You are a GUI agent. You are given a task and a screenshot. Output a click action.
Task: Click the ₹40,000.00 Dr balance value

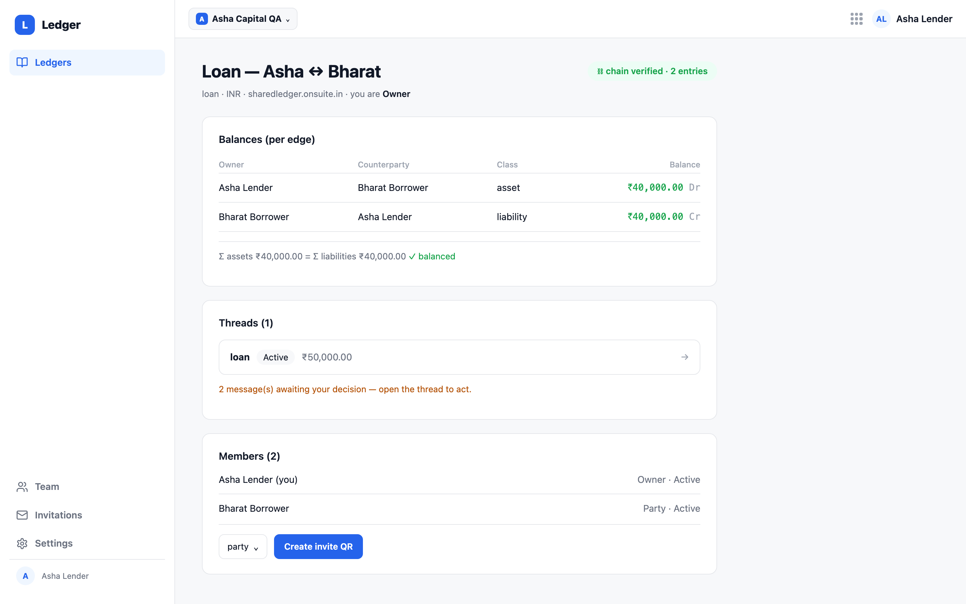pos(663,187)
